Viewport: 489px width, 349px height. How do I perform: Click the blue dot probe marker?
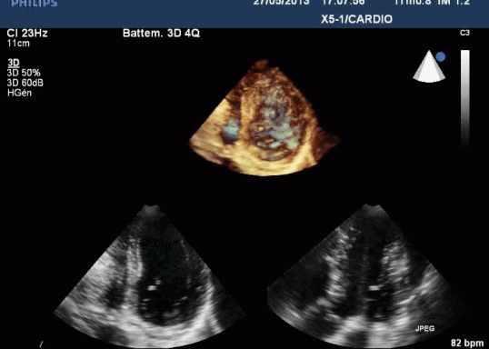[x=441, y=56]
